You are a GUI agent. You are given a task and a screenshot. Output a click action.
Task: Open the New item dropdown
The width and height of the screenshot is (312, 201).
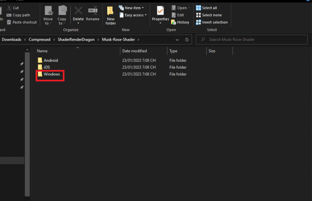point(131,8)
